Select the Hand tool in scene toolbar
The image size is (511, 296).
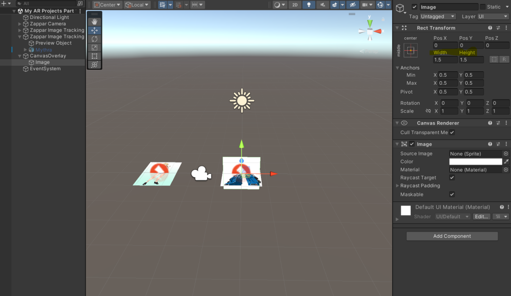tap(94, 22)
